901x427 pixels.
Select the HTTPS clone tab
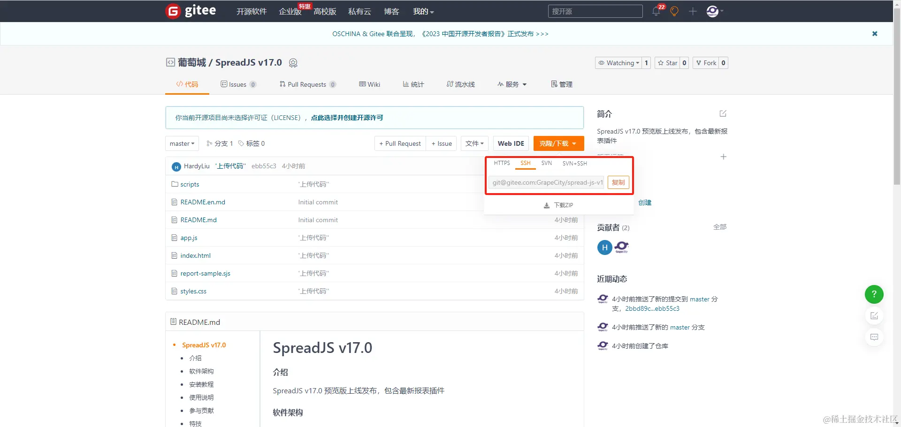coord(502,163)
